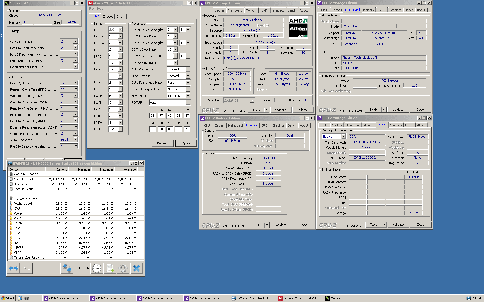Click Validate in CPU-Z CPU window
The height and width of the screenshot is (302, 484).
pos(281,110)
